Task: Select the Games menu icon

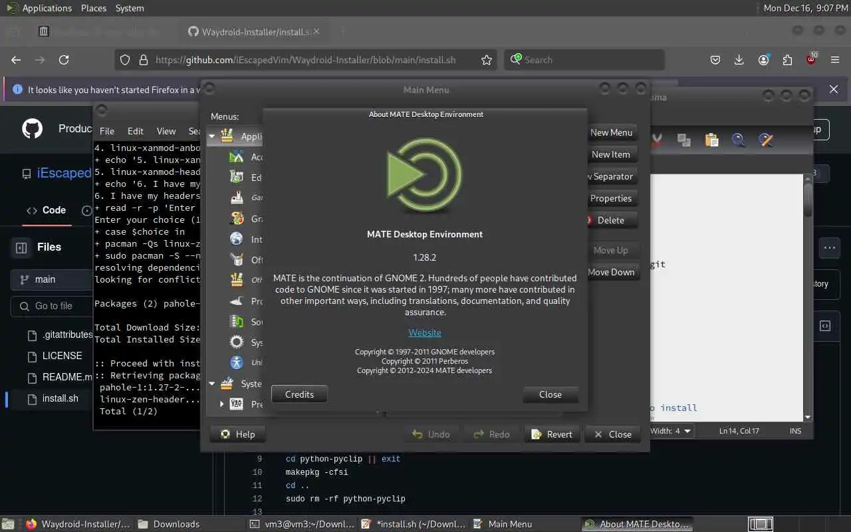Action: click(237, 198)
